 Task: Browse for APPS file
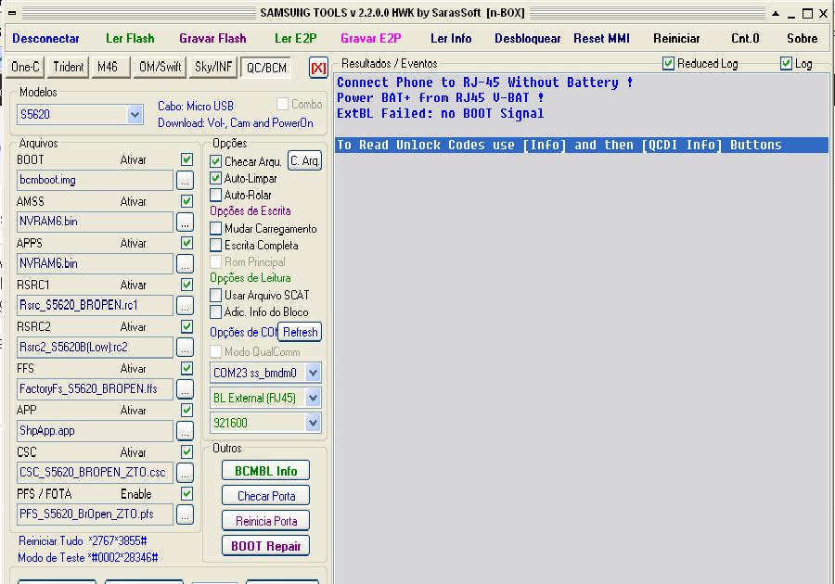coord(185,263)
